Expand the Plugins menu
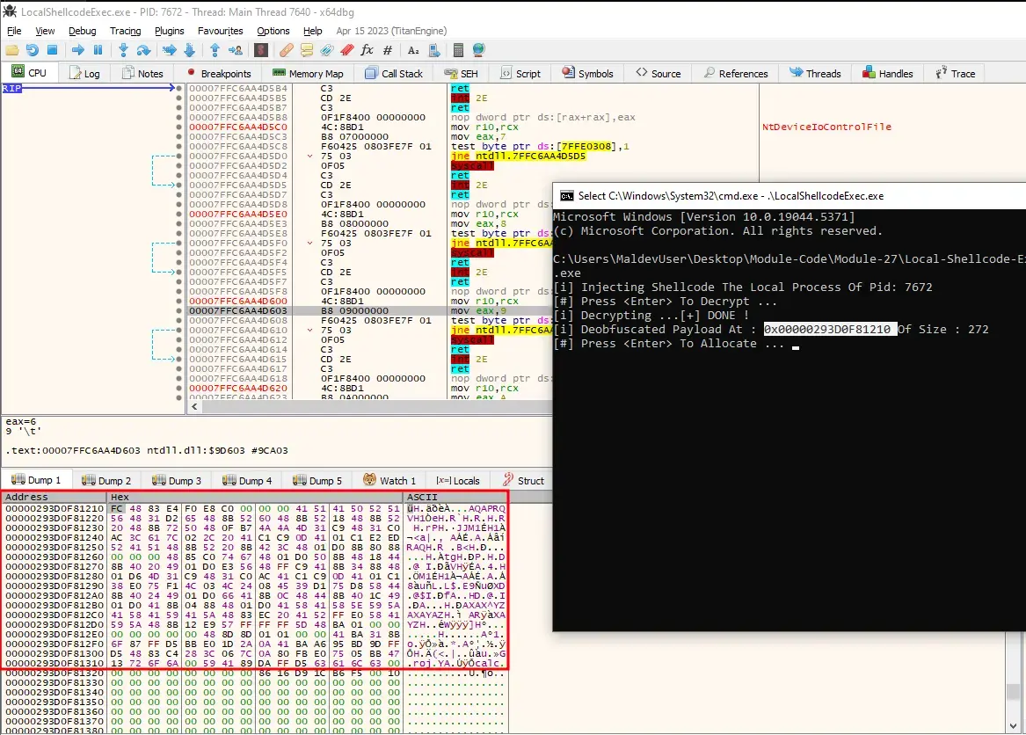This screenshot has width=1026, height=735. pyautogui.click(x=170, y=31)
